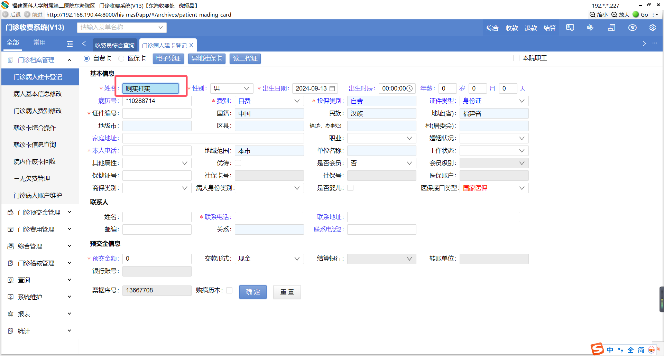Tick the 是否婴儿 checkbox
This screenshot has width=664, height=356.
[x=350, y=188]
